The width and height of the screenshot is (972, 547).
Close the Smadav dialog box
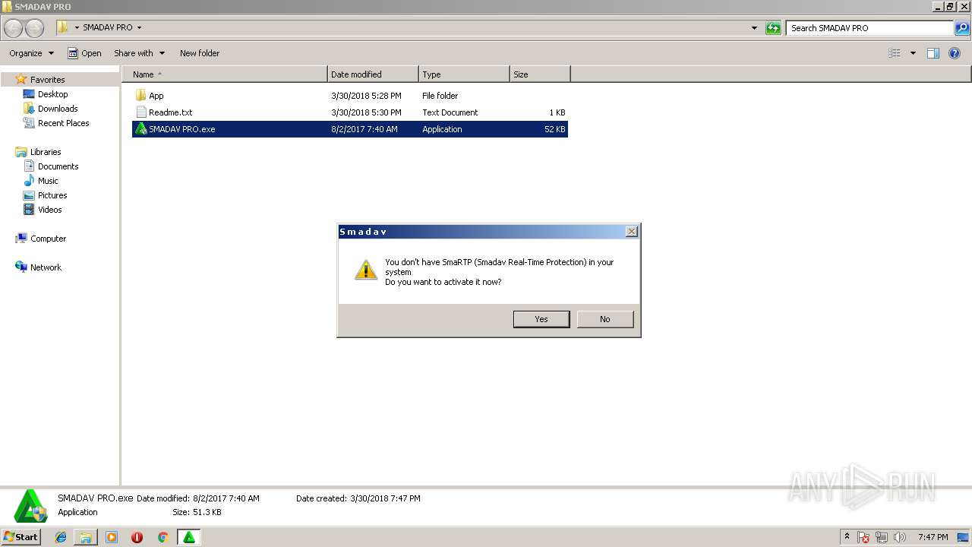631,232
